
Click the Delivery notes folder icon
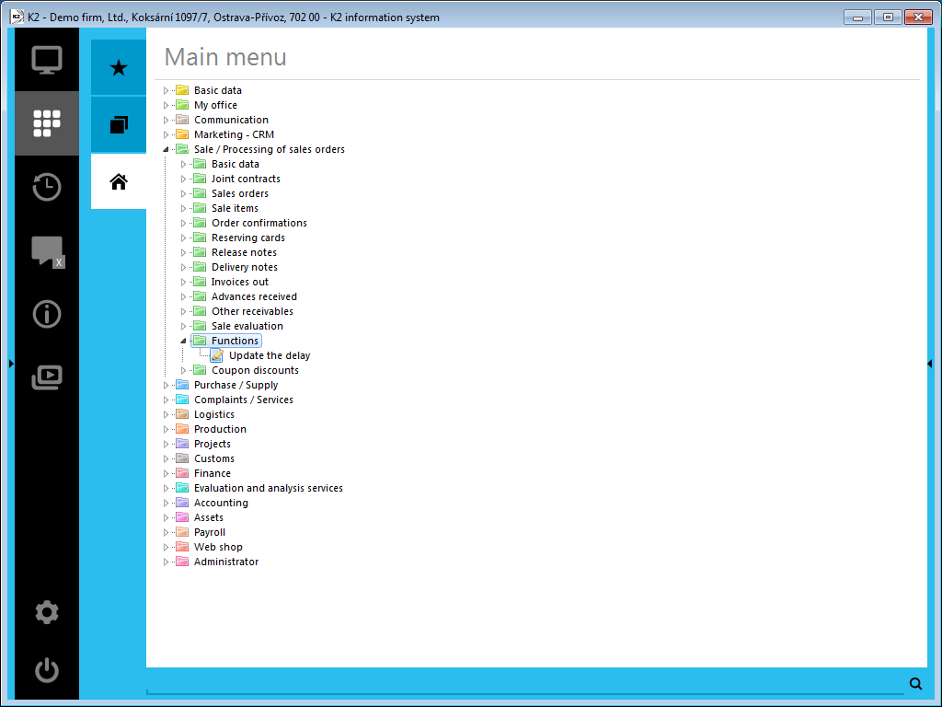[200, 267]
